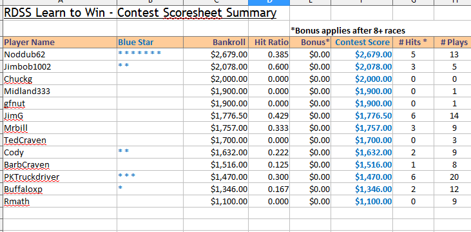Click the bankroll value $1,100.00

click(x=216, y=202)
